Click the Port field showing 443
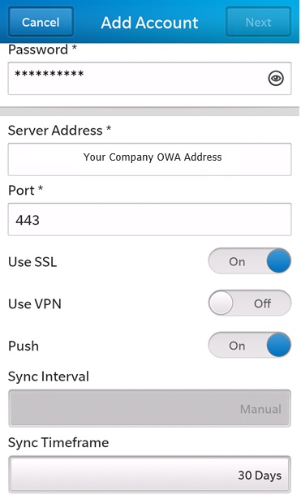Viewport: 301px width, 499px height. click(149, 219)
